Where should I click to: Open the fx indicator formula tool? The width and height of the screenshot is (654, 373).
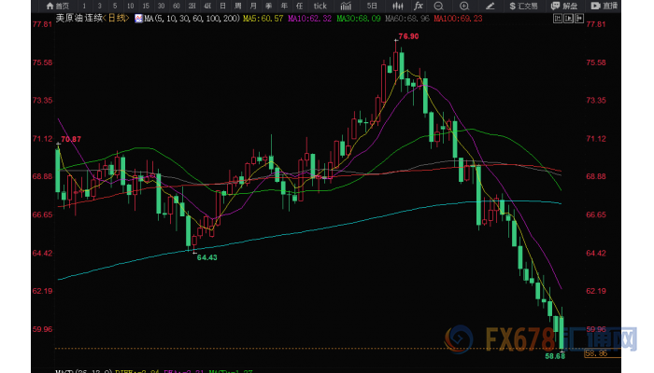[418, 6]
